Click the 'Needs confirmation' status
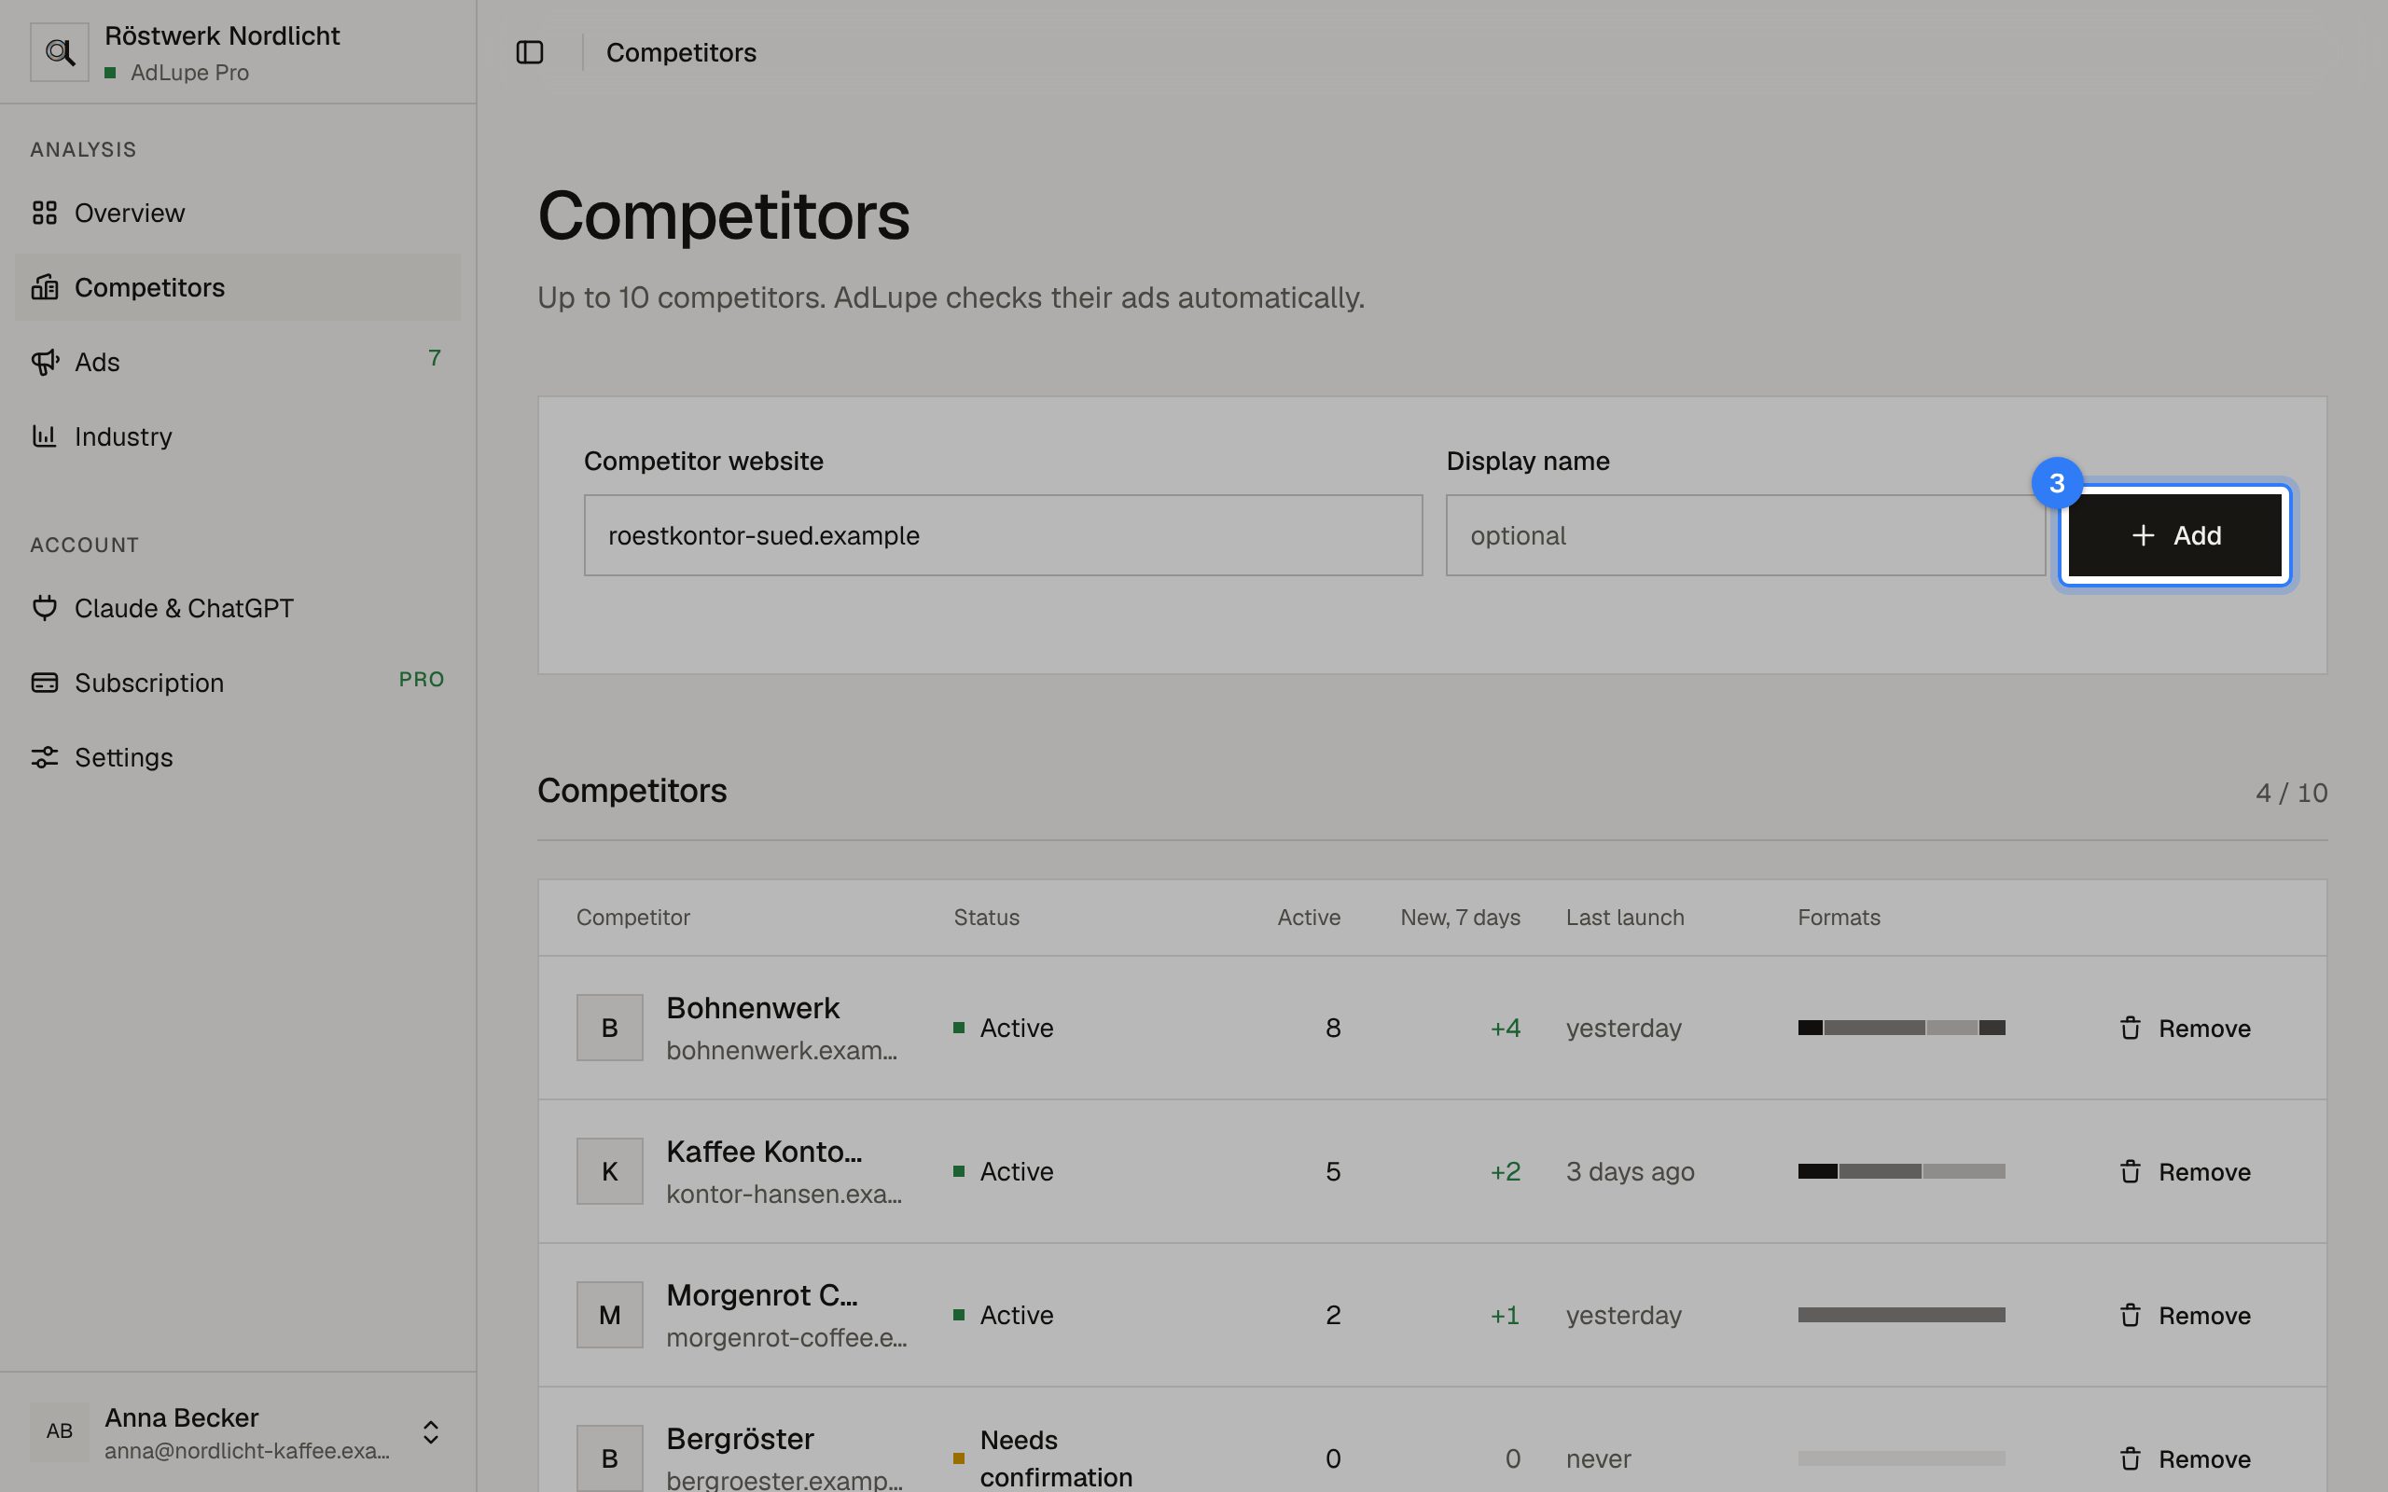The height and width of the screenshot is (1492, 2388). (x=1056, y=1458)
